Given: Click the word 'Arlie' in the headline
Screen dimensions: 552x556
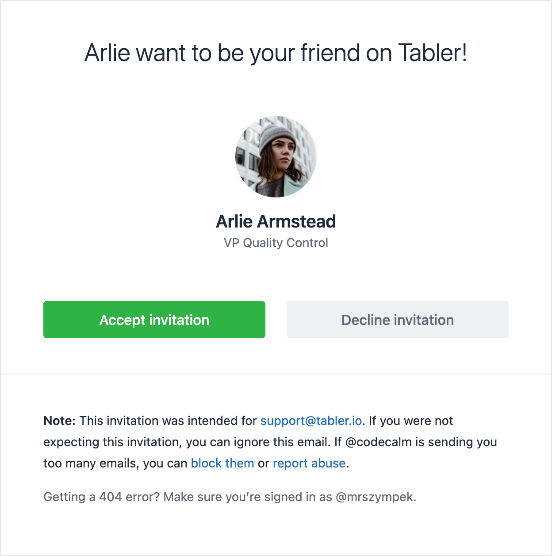Looking at the screenshot, I should [x=107, y=53].
